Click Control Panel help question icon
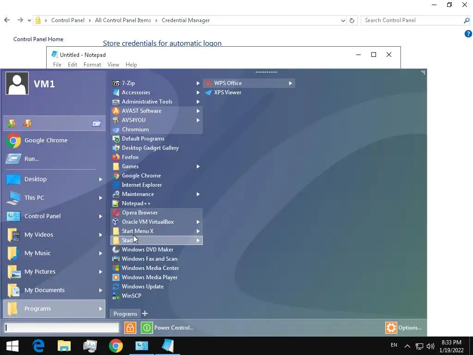The width and height of the screenshot is (473, 355). 468,34
